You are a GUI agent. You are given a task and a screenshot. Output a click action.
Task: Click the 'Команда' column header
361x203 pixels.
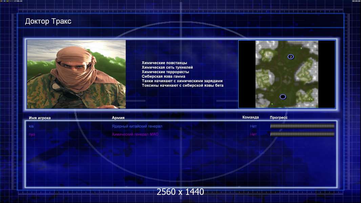pyautogui.click(x=251, y=117)
